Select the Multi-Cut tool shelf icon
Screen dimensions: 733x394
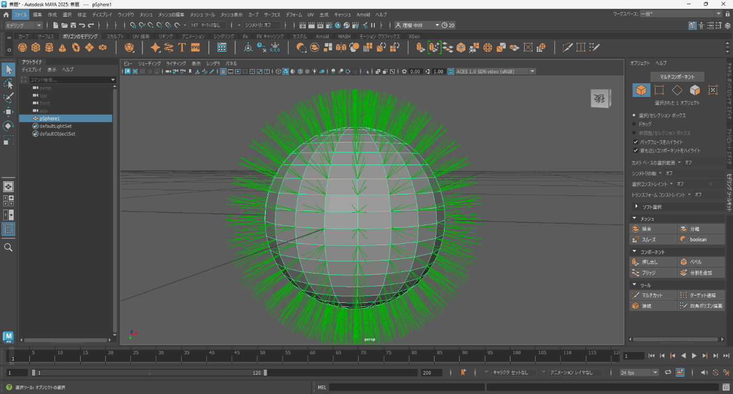tap(568, 48)
